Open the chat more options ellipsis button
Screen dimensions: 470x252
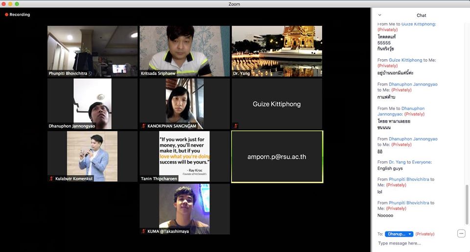[x=461, y=233]
